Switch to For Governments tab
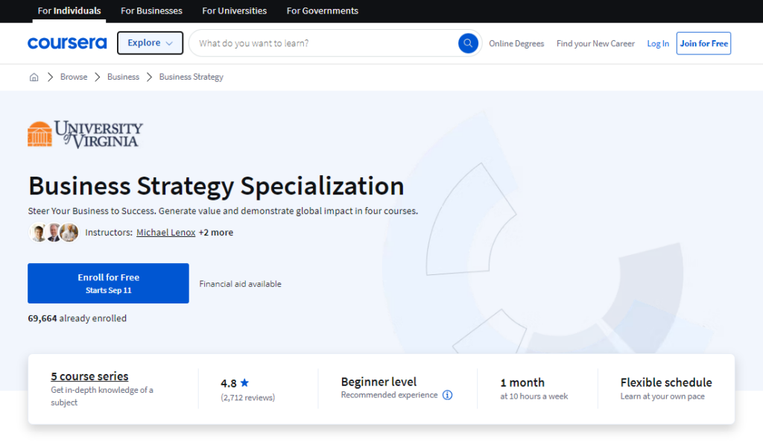 322,10
